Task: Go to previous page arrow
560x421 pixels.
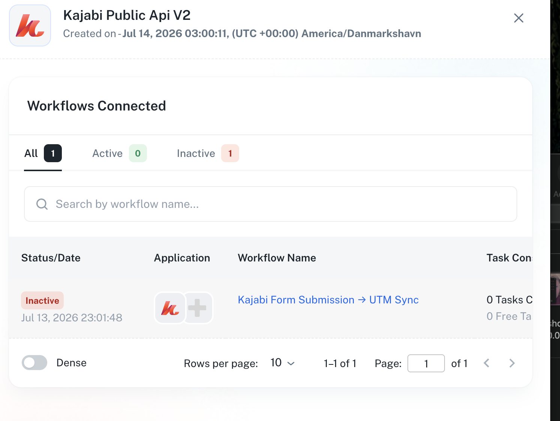Action: [487, 363]
